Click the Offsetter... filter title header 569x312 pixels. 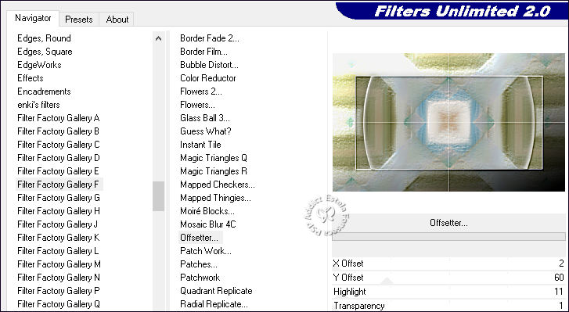(x=449, y=223)
